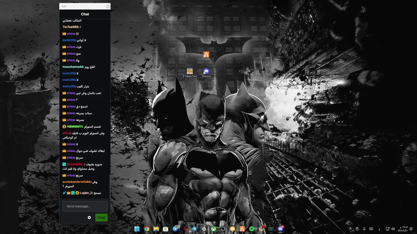Open the network status tray icon
The width and height of the screenshot is (417, 234).
click(x=388, y=229)
